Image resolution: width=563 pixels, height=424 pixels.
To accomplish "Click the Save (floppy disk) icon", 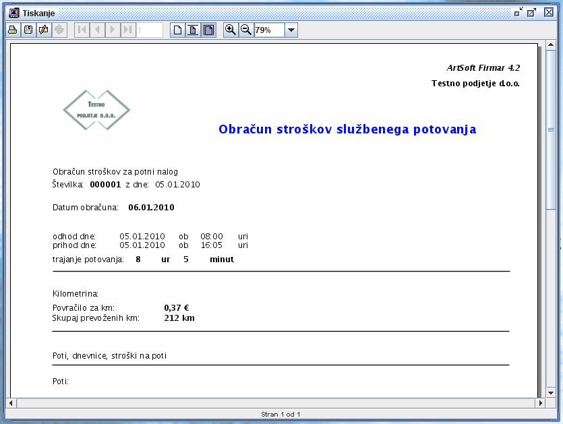I will click(x=28, y=30).
